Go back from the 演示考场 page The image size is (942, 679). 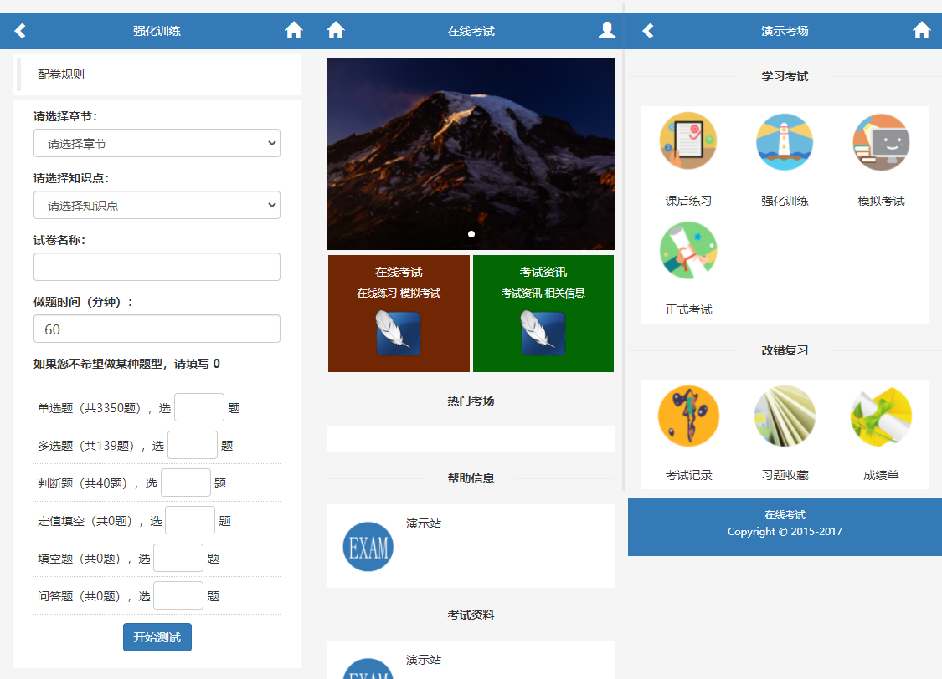tap(647, 31)
